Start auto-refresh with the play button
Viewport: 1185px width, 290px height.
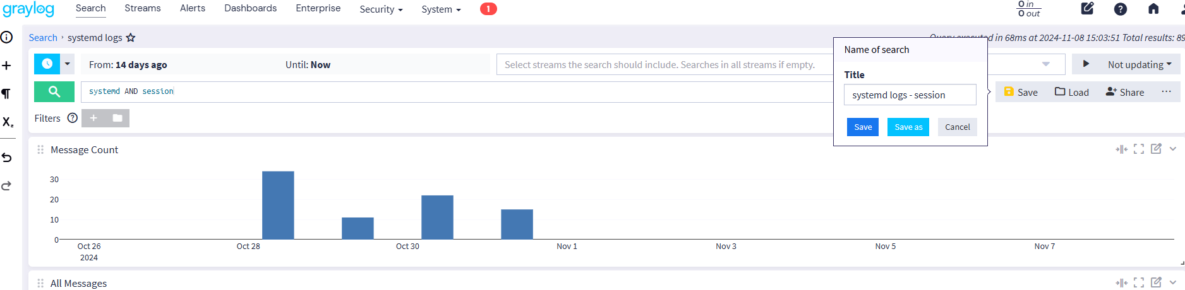(x=1086, y=64)
